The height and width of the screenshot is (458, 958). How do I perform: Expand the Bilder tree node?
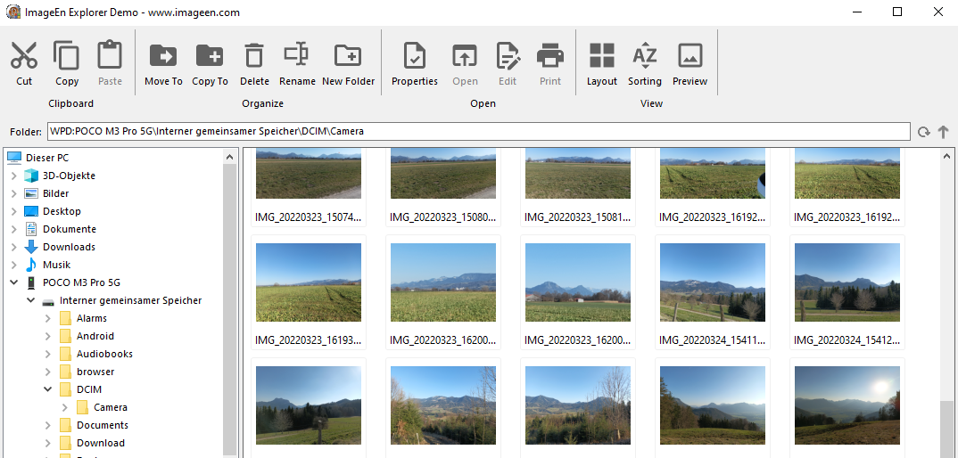pos(14,193)
